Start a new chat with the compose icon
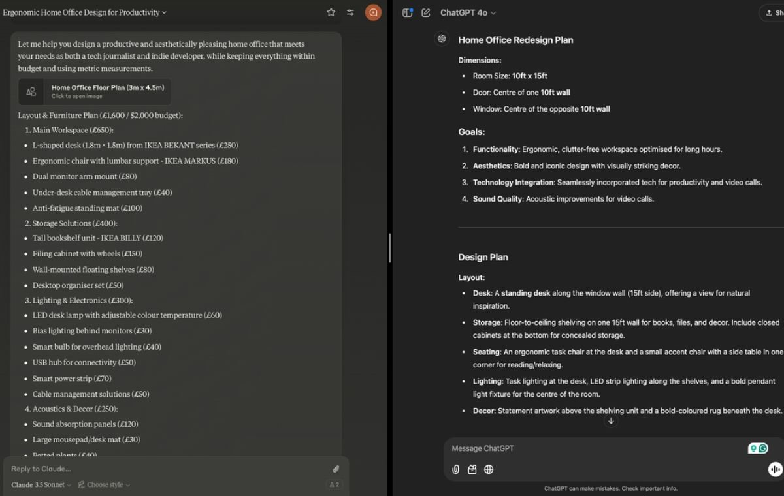Screen dimensions: 784x496 tap(426, 12)
